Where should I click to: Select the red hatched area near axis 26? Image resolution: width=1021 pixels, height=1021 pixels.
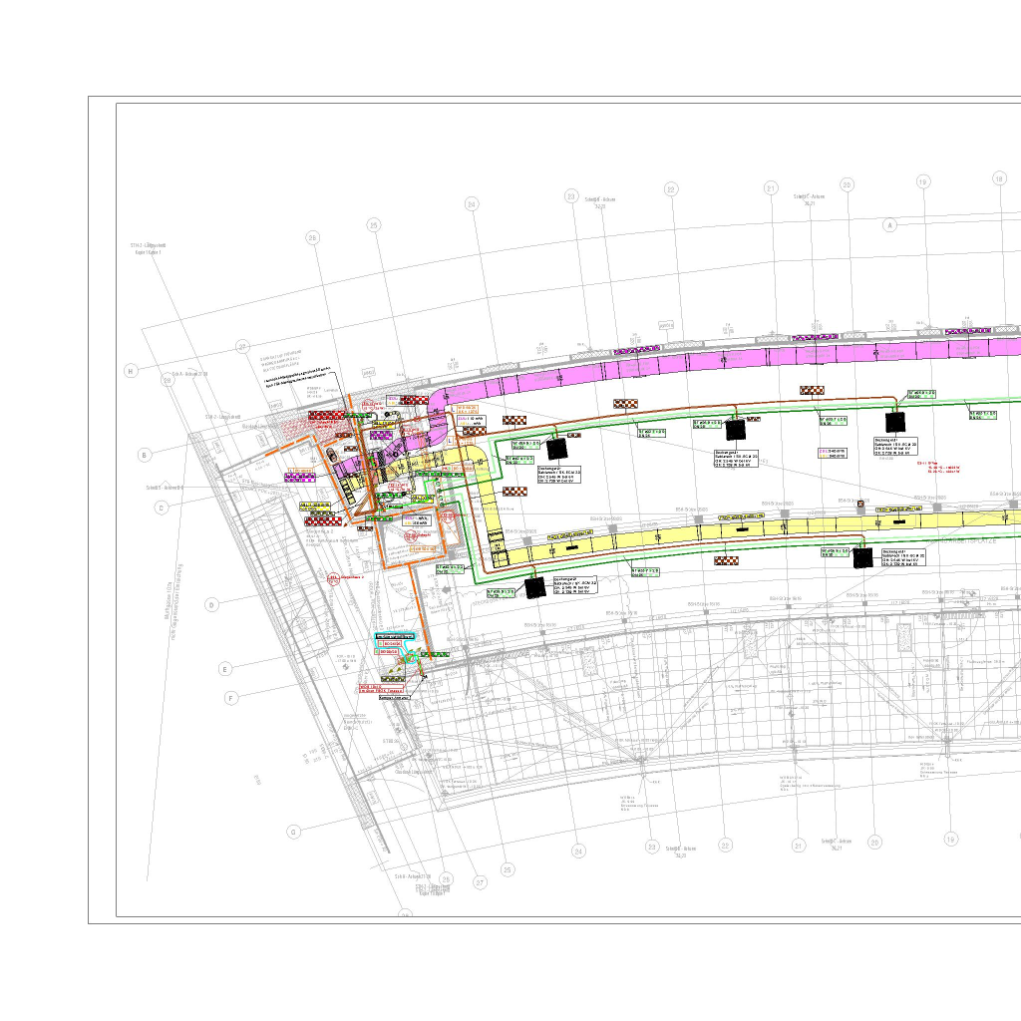click(299, 427)
